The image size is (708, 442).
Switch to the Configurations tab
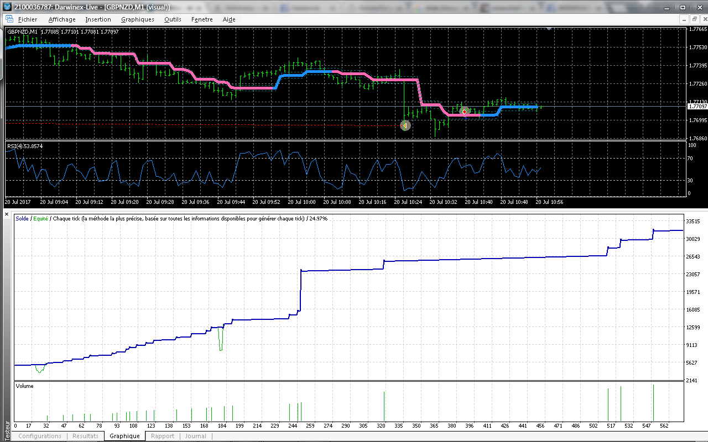coord(40,436)
